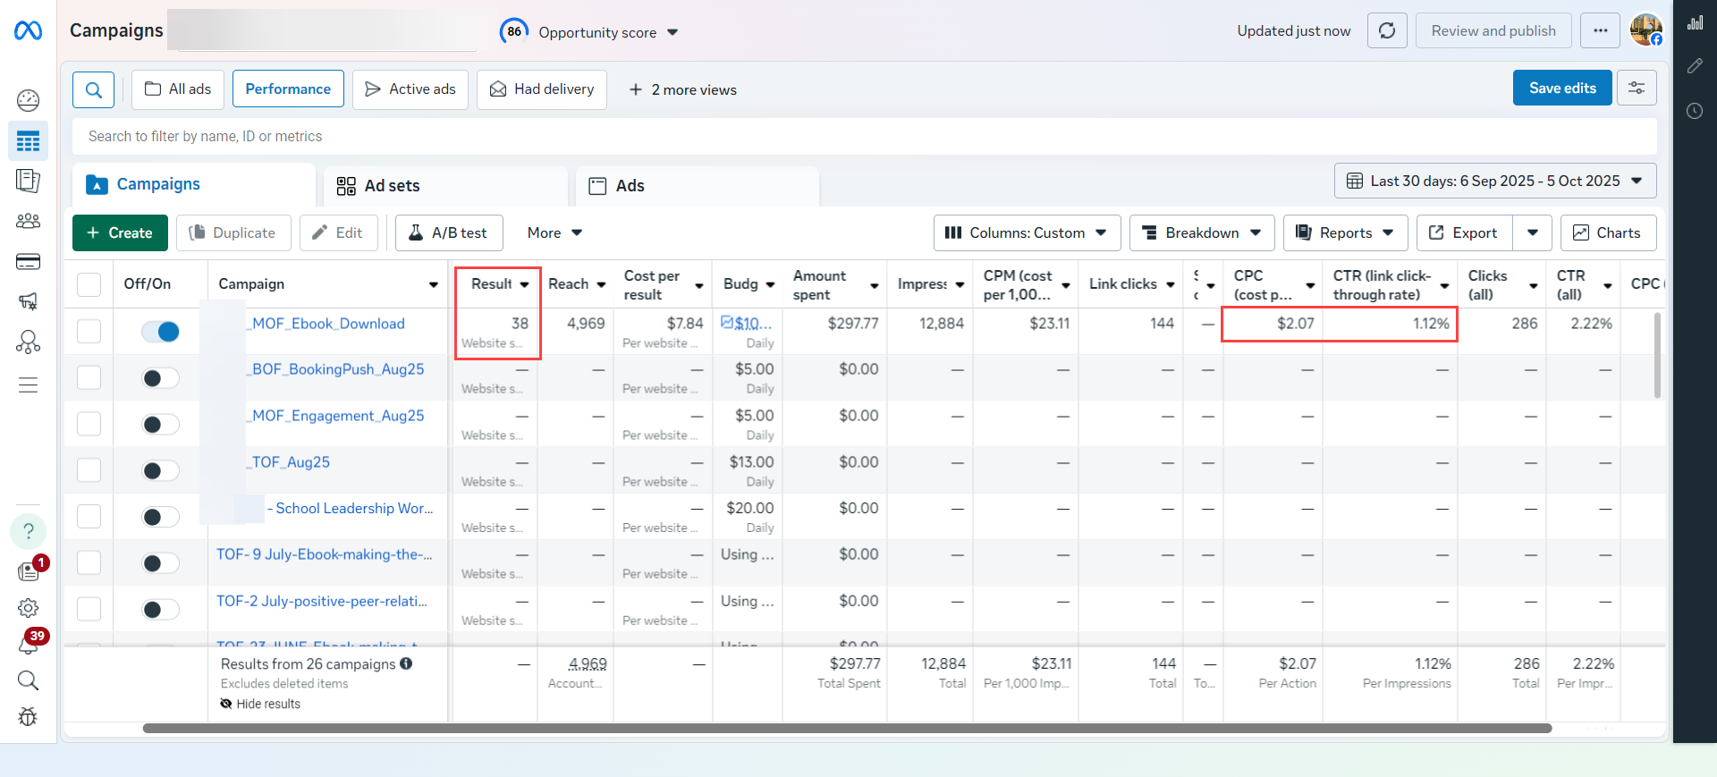Open the Meta logo home icon
The image size is (1717, 777).
28,31
